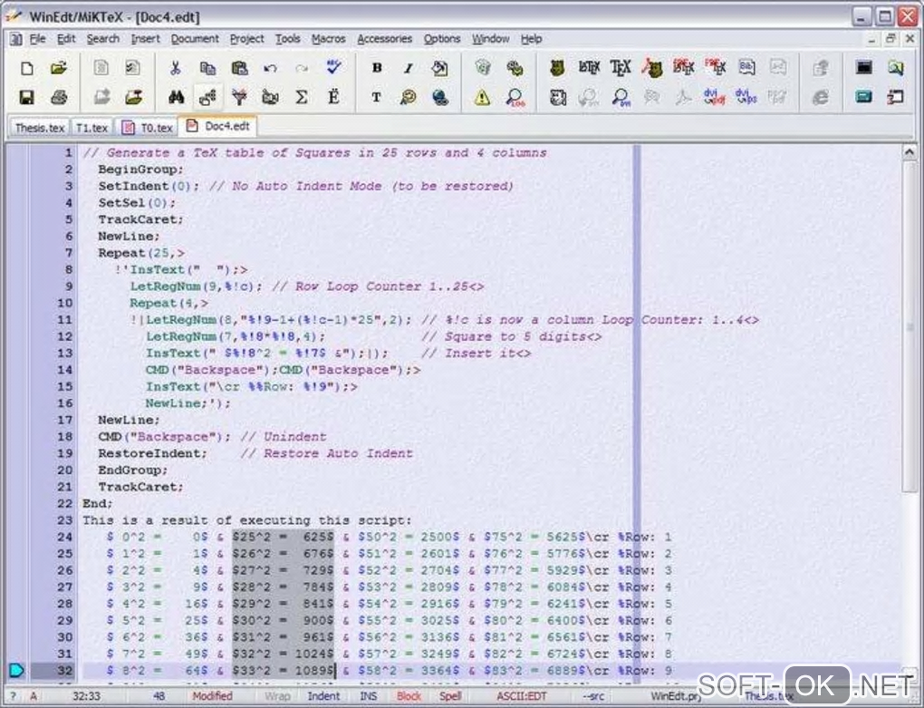Open the command prompt console icon

[864, 68]
